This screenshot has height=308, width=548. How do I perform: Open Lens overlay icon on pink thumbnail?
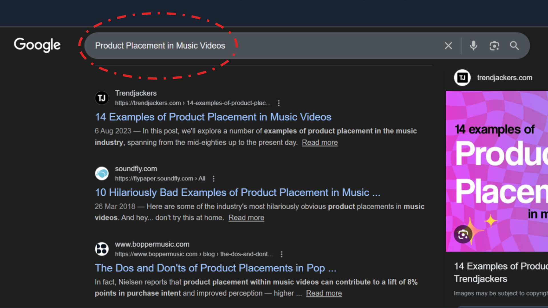coord(463,234)
